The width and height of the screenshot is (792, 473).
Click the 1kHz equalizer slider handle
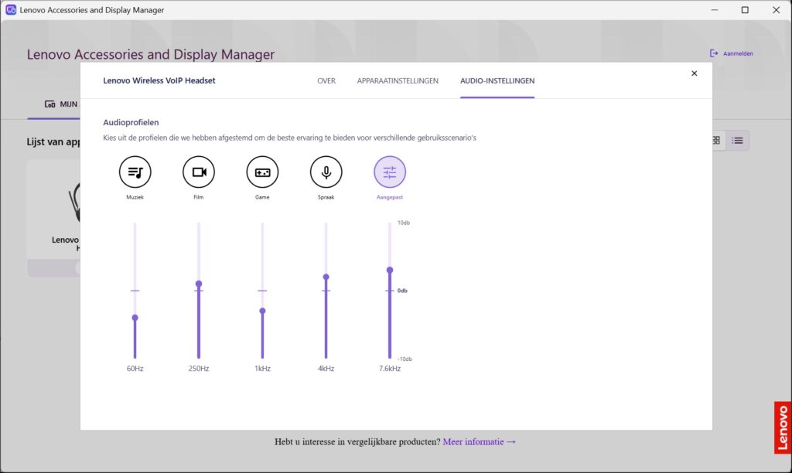pyautogui.click(x=262, y=311)
